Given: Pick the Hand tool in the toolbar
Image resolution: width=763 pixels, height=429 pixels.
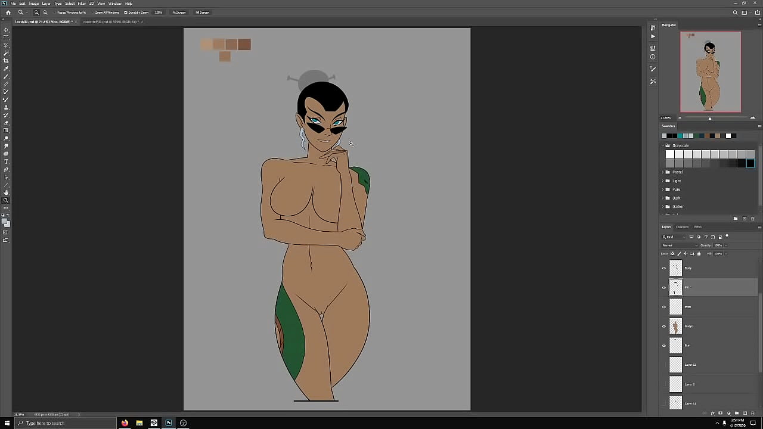Looking at the screenshot, I should [x=7, y=192].
